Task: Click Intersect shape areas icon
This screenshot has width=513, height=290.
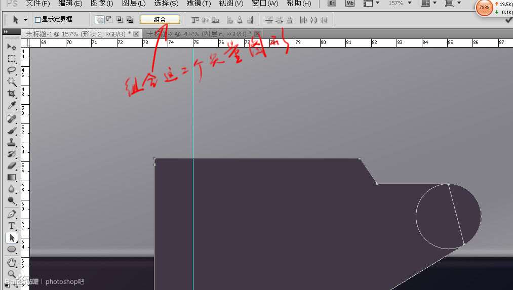Action: pyautogui.click(x=120, y=20)
